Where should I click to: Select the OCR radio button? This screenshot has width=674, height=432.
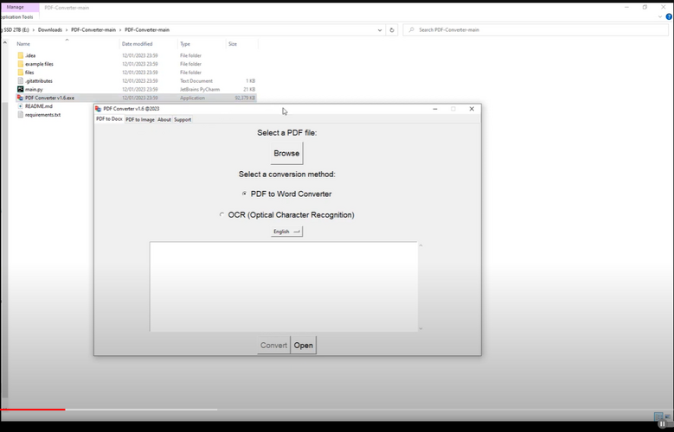[221, 214]
